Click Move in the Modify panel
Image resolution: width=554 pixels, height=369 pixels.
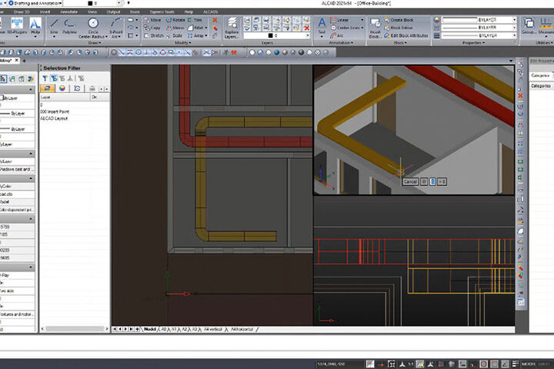coord(152,20)
